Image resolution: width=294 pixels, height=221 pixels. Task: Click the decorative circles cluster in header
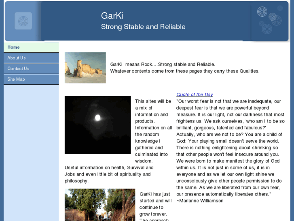tap(270, 20)
